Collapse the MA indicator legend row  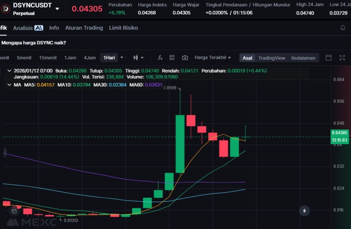(9, 84)
